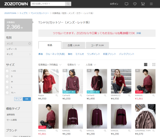Check the L size checkbox
160x137 pixels.
[7, 87]
